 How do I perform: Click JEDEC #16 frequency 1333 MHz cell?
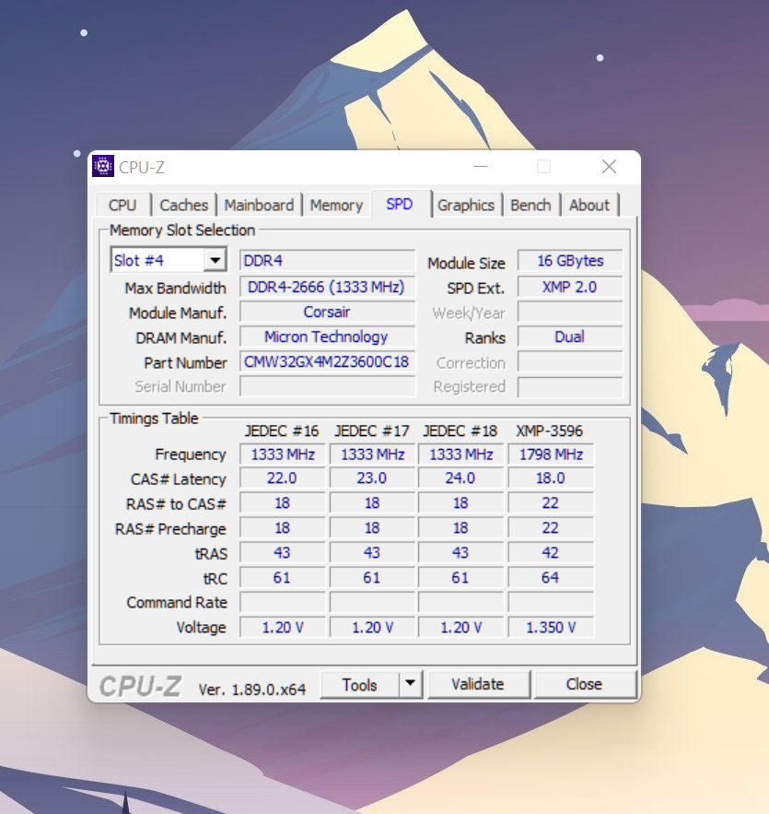click(283, 454)
